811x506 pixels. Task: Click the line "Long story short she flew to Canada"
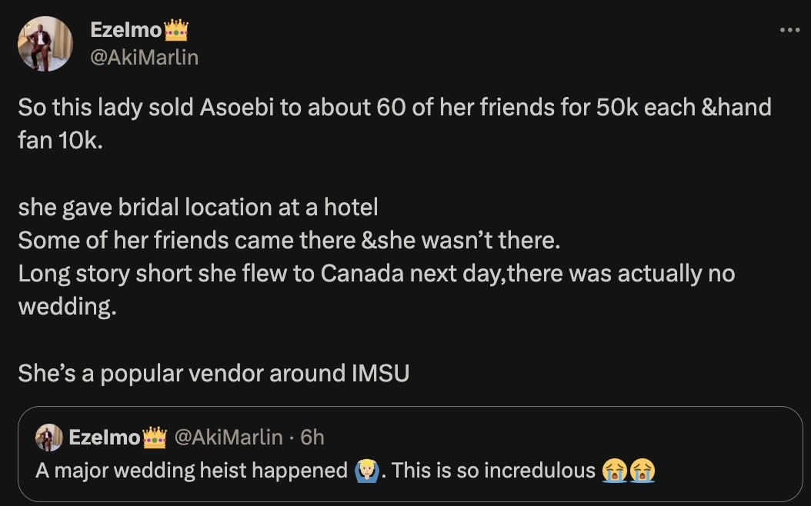tap(376, 273)
